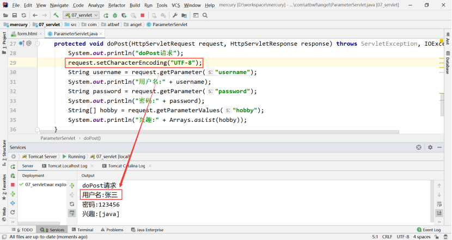Run with coverage from the toolbar
The image size is (452, 240).
coord(124,15)
